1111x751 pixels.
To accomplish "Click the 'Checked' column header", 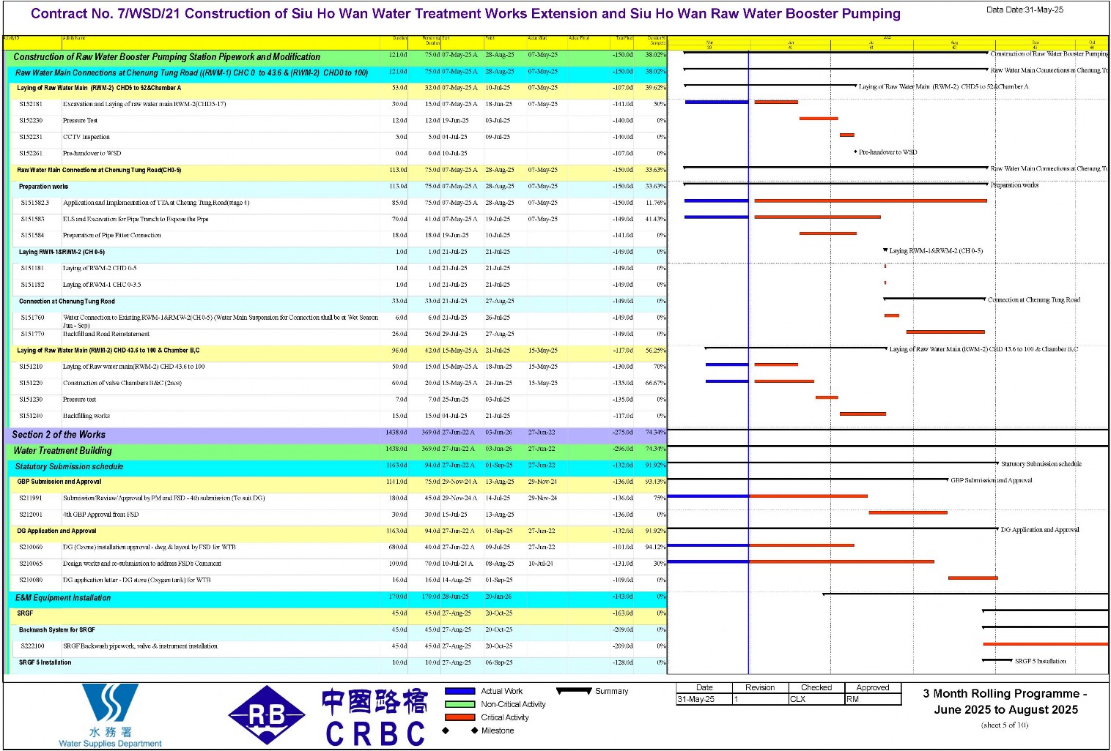I will click(816, 687).
